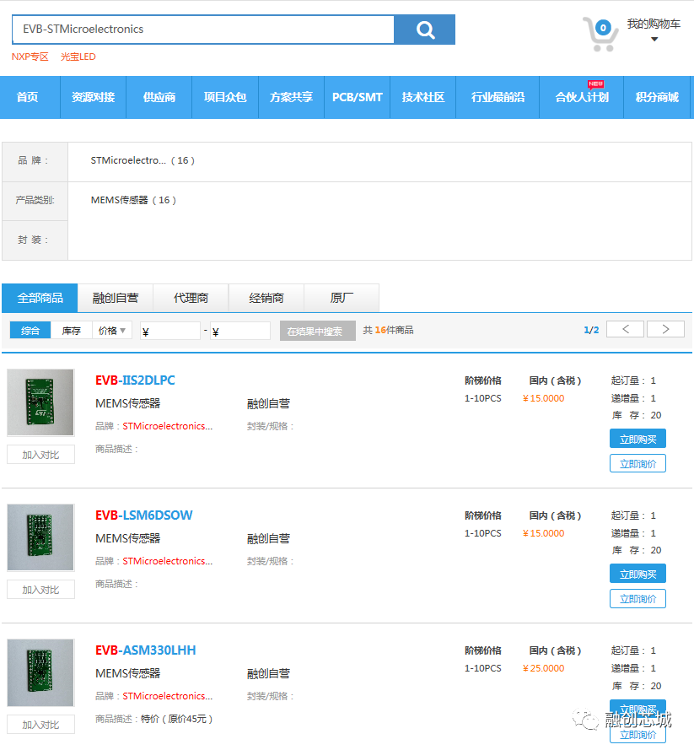Open 资源对接 navigation item
694x750 pixels.
pyautogui.click(x=94, y=97)
